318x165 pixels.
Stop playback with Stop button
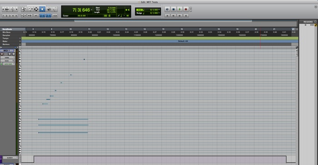(174, 9)
